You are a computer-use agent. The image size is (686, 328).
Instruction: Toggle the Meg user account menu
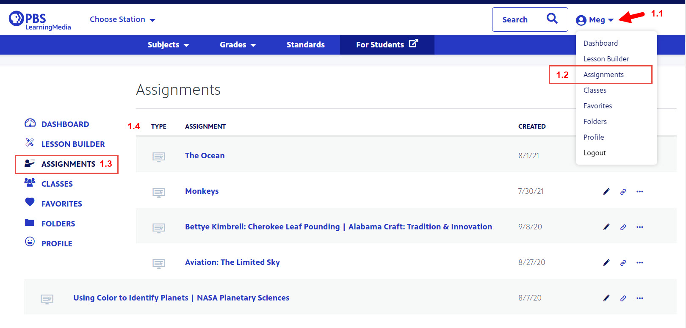595,20
